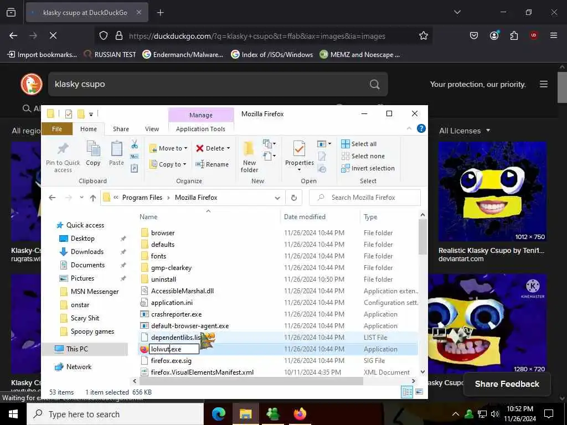Open Firefox extensions puzzle icon
The image size is (567, 425).
(x=514, y=35)
